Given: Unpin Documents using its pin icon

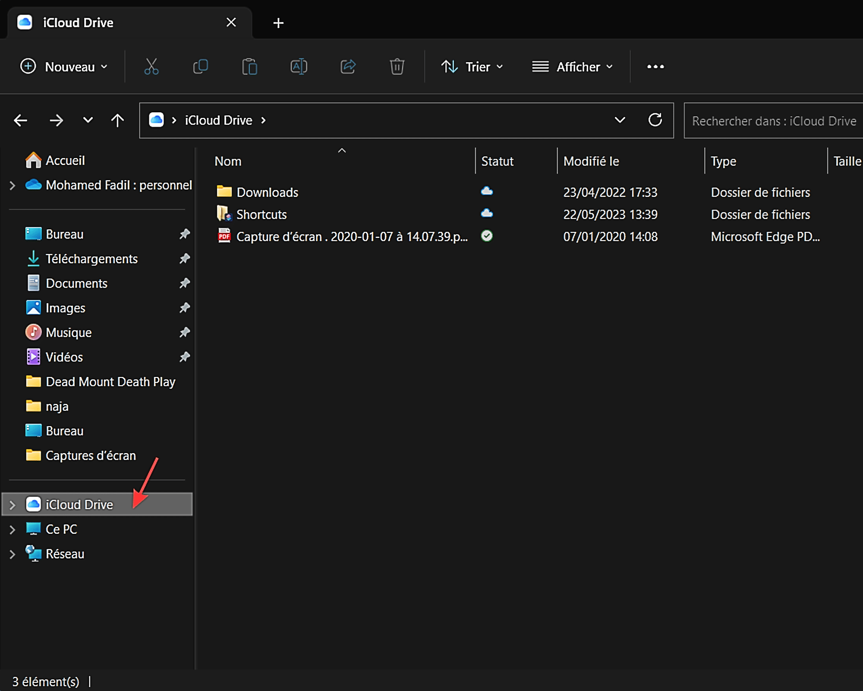Looking at the screenshot, I should (x=185, y=283).
